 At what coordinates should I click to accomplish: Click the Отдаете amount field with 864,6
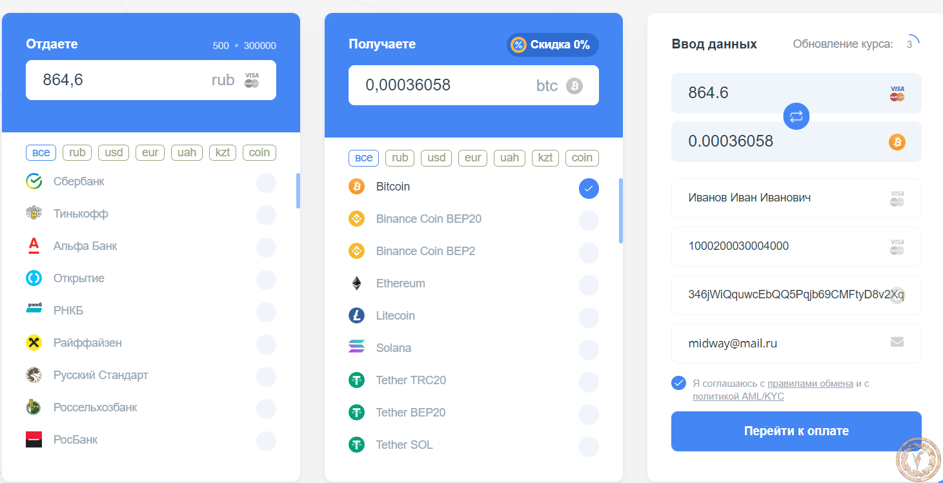pyautogui.click(x=151, y=80)
